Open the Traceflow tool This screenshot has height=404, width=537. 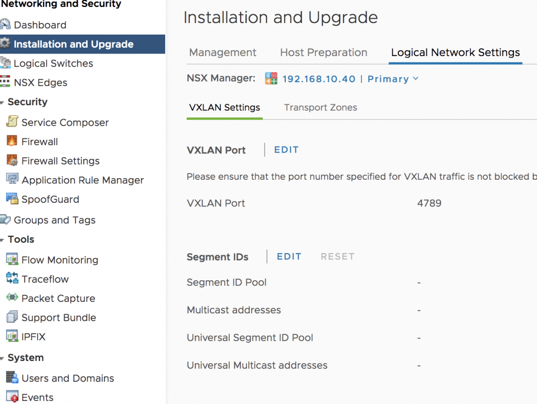click(x=45, y=279)
